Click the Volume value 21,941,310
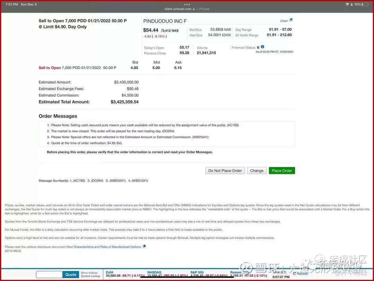The image size is (374, 281). (206, 53)
